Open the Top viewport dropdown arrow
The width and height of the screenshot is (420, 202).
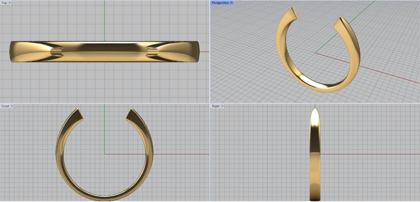click(10, 3)
